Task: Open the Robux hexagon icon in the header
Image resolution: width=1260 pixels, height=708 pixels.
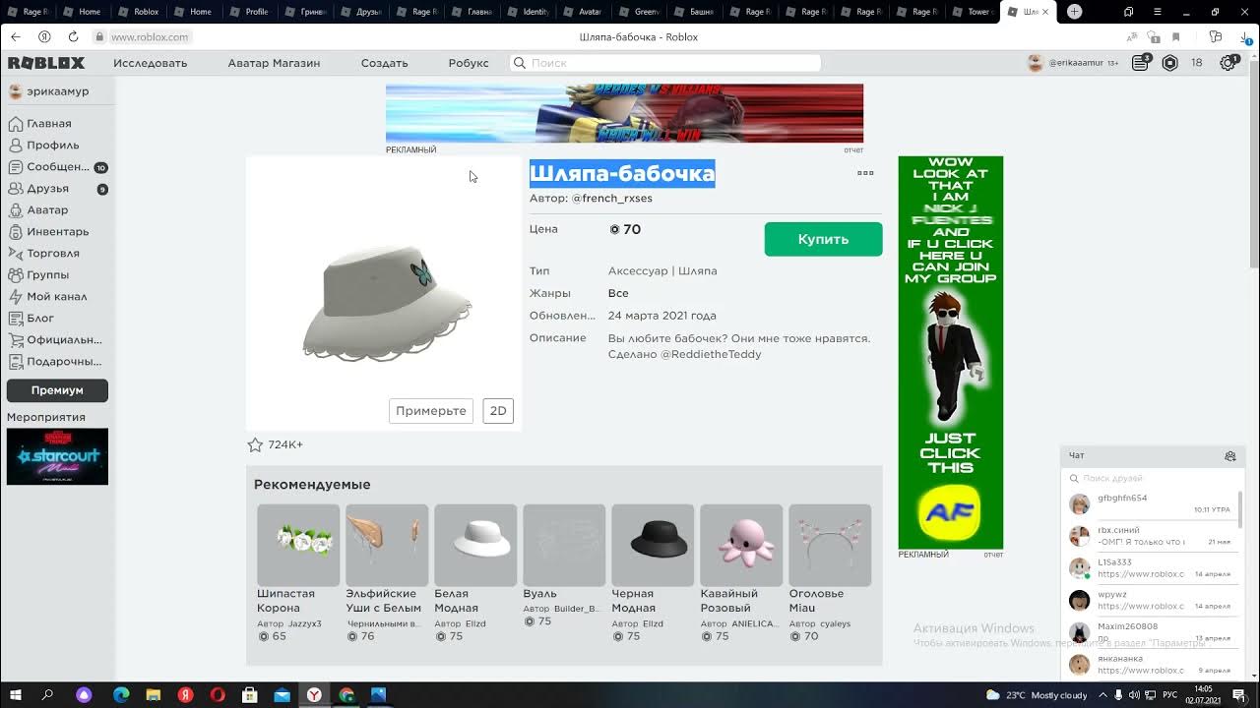Action: (x=1169, y=63)
